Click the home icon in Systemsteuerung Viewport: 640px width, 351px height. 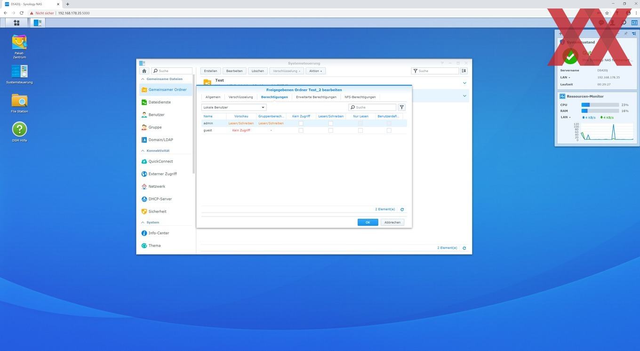[144, 71]
